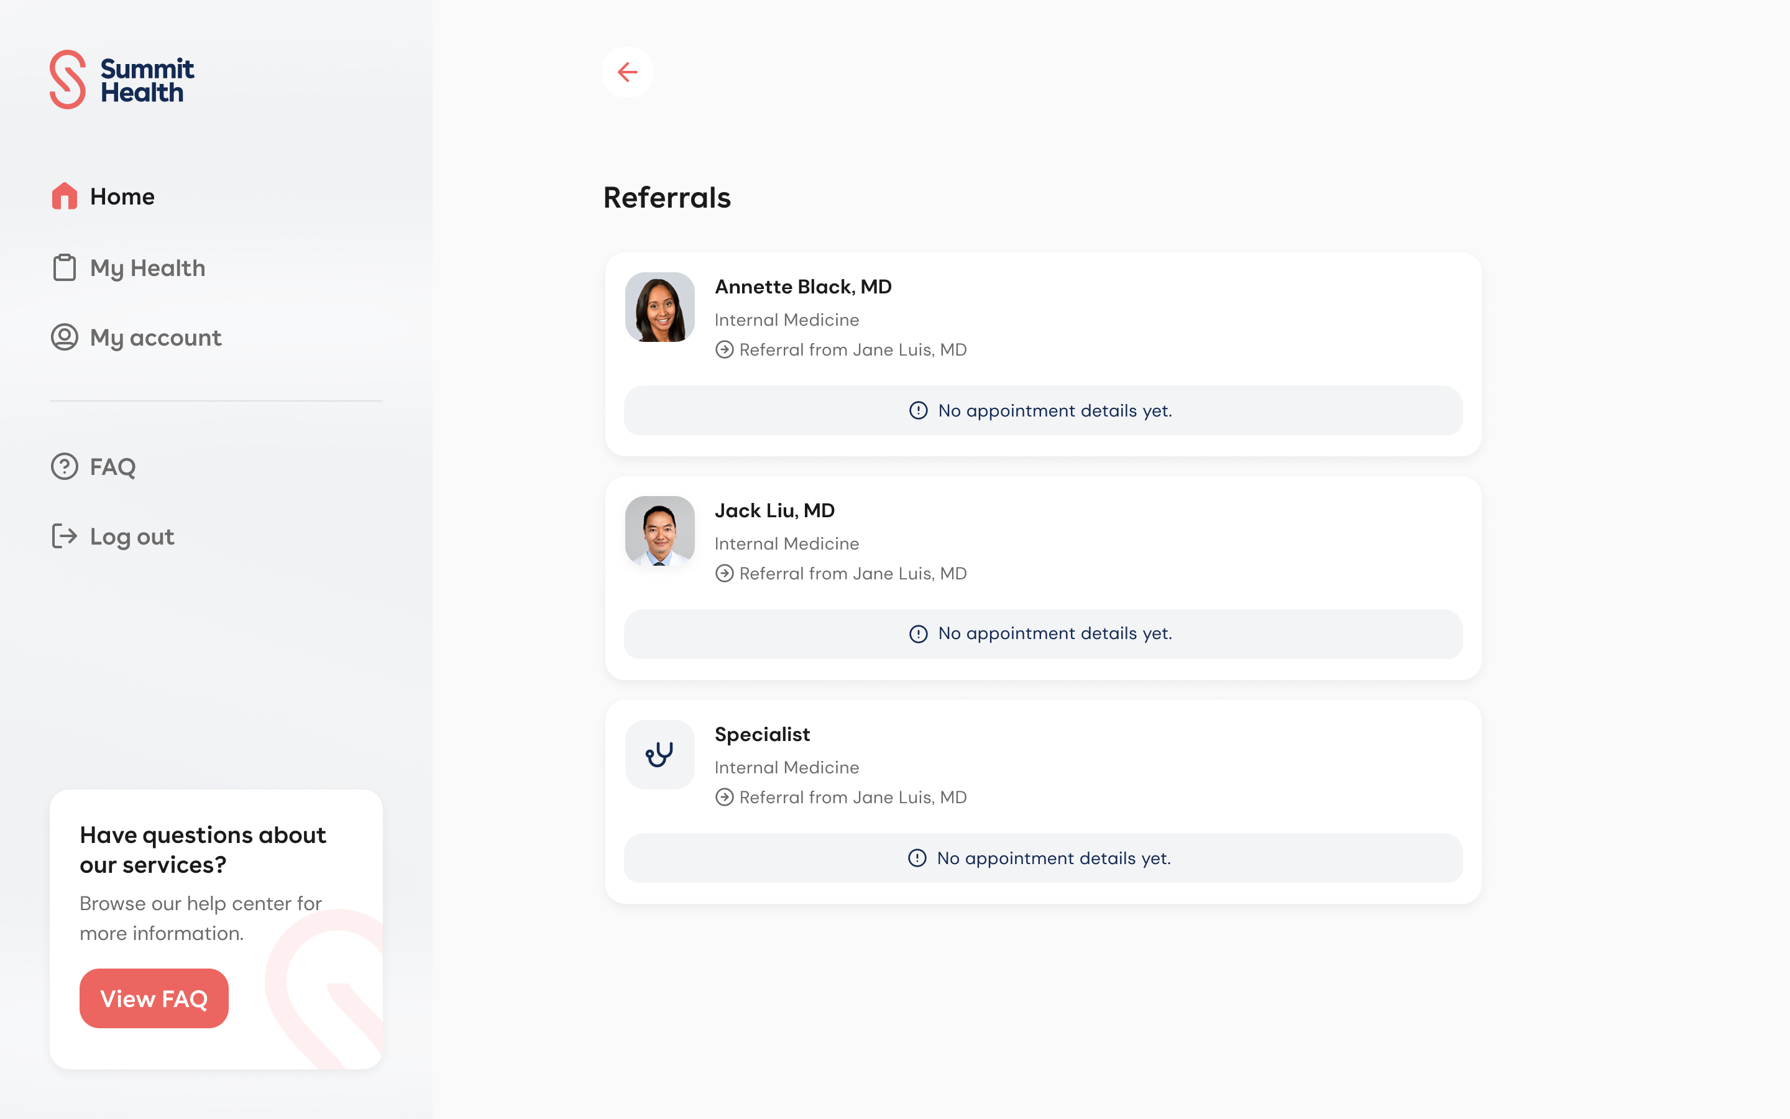Click referral arrow icon under Annette Black

[724, 350]
